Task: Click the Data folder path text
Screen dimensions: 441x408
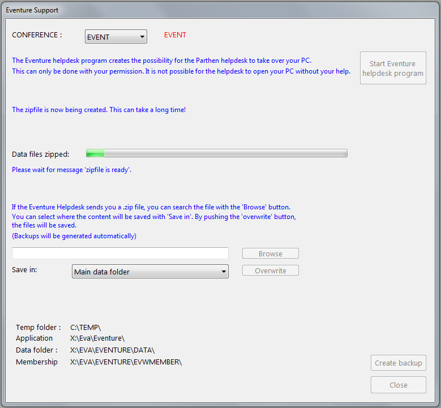Action: (x=112, y=350)
